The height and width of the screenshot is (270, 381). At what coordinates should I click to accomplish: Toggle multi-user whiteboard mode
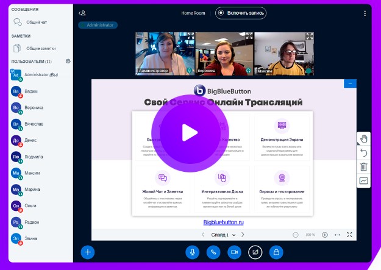[363, 180]
